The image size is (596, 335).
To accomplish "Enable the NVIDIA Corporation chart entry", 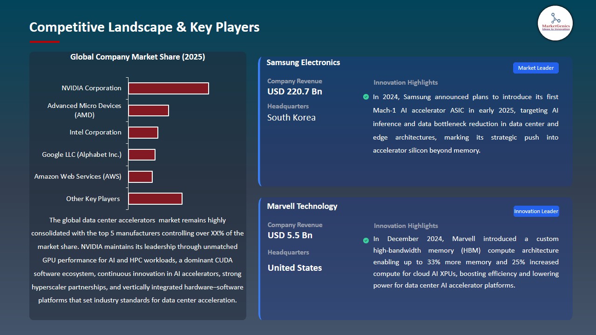I will [91, 88].
